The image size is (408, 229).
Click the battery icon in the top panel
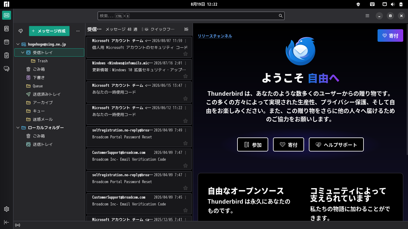[401, 4]
